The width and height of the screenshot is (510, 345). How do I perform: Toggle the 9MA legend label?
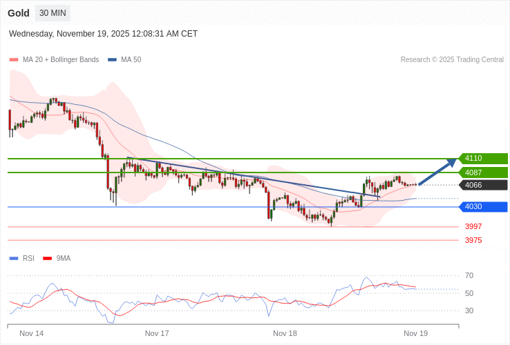click(x=64, y=259)
